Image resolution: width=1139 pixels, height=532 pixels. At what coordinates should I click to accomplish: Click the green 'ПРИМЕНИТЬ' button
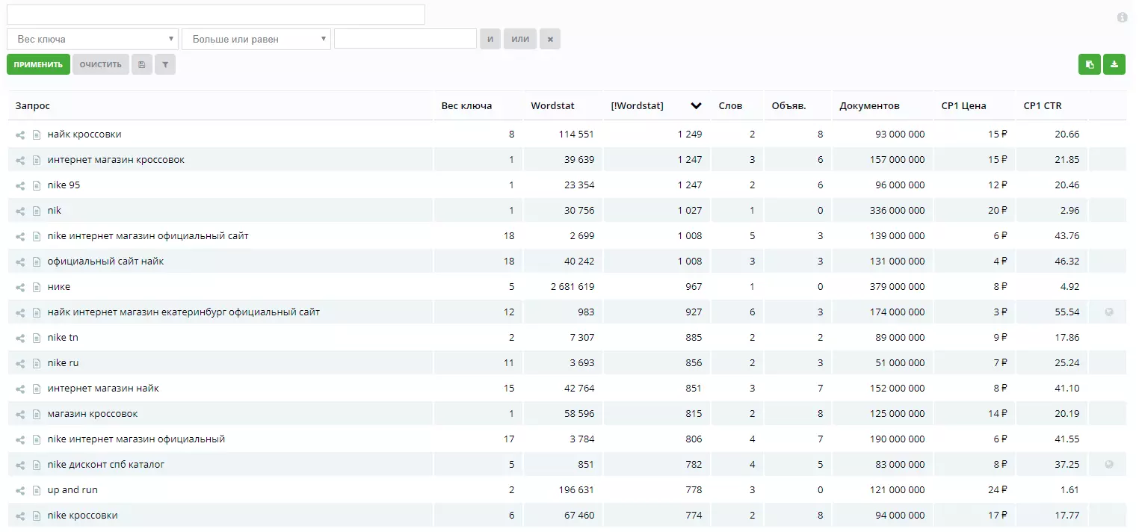click(x=38, y=64)
